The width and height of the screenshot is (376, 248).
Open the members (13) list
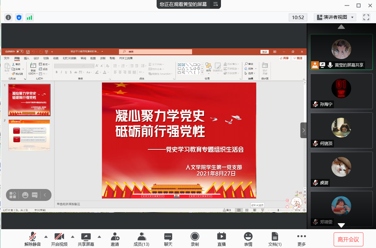coord(141,239)
